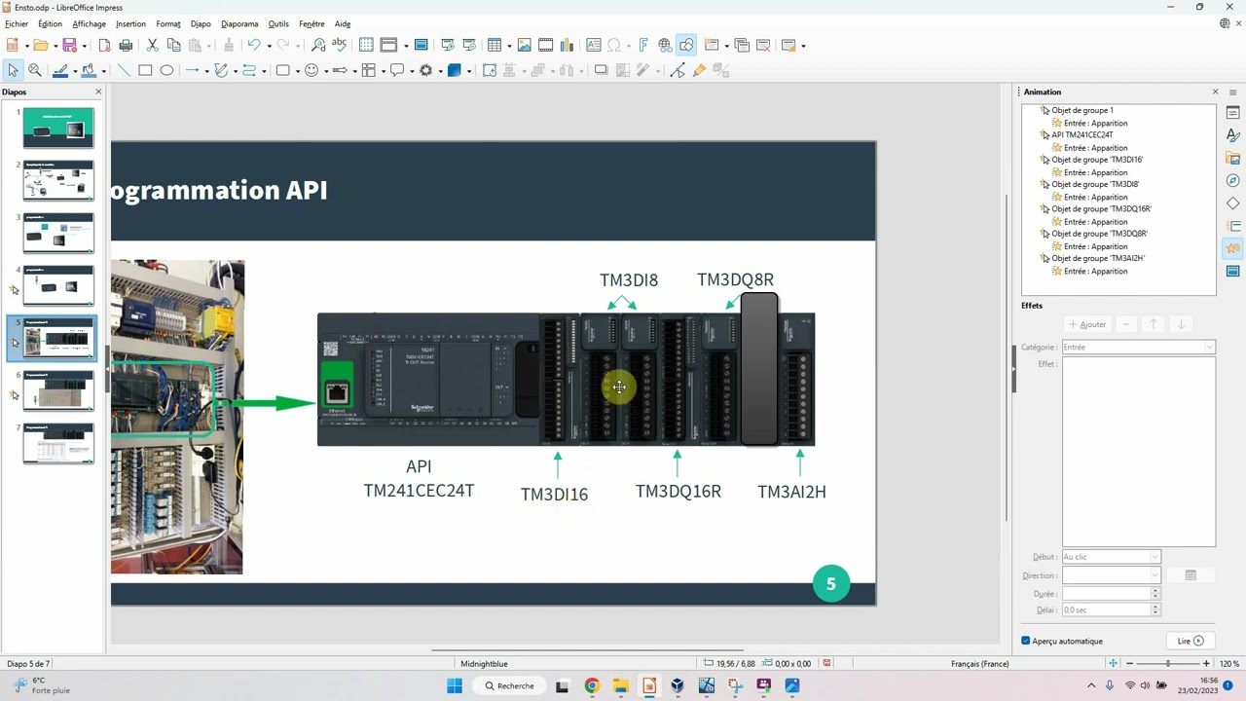Open the Diapo menu
The width and height of the screenshot is (1246, 701).
click(201, 23)
